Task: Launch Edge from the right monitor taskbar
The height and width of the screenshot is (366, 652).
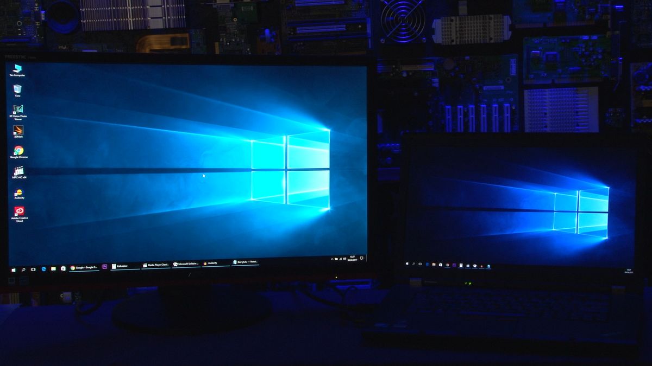Action: click(x=427, y=264)
